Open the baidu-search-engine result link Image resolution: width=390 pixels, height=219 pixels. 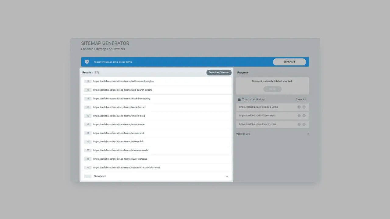(123, 81)
